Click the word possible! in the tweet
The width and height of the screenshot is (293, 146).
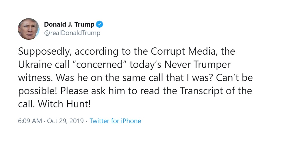(x=38, y=91)
